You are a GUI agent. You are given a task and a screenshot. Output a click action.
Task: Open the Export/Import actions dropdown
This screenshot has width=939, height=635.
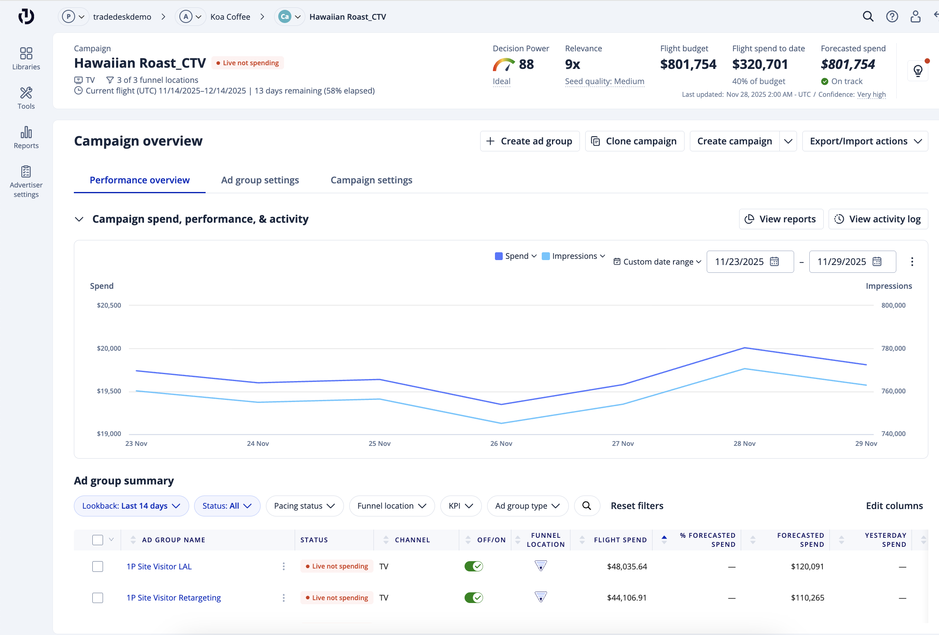865,141
